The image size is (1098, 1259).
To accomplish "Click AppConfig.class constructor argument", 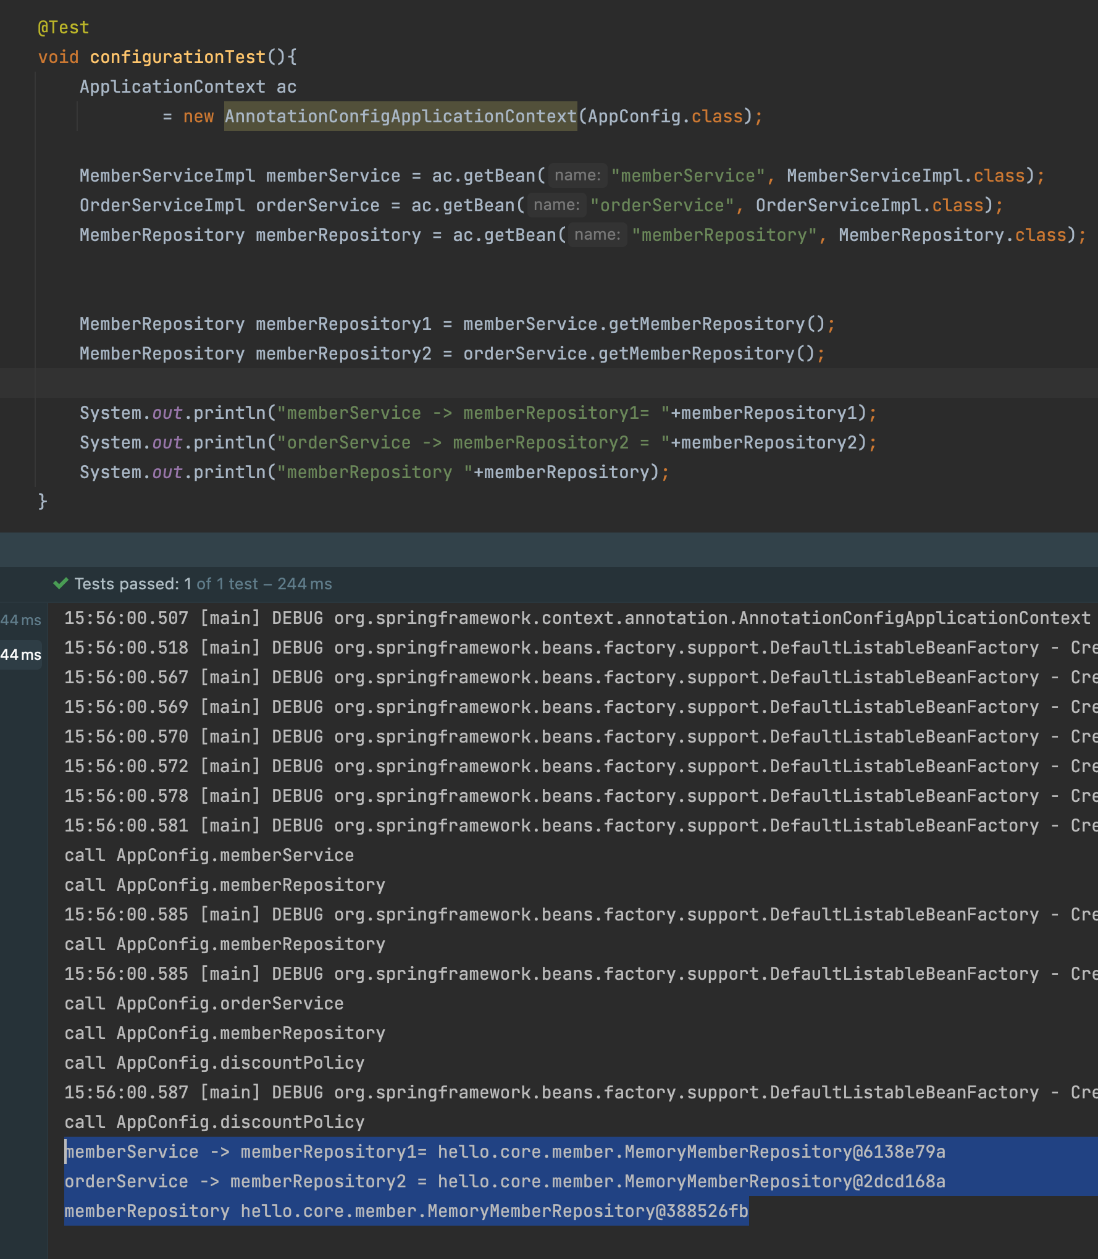I will click(665, 117).
